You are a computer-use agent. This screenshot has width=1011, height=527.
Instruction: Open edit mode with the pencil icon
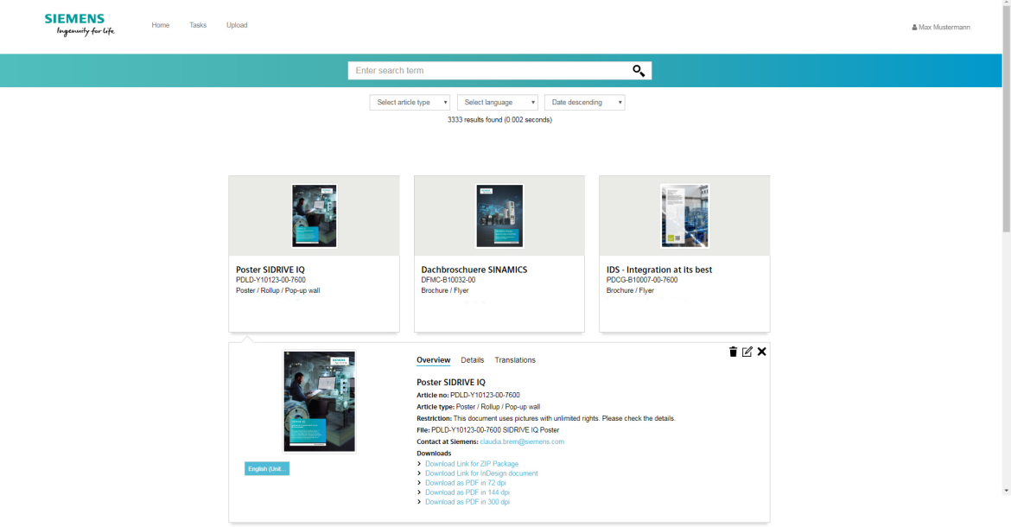[x=747, y=352]
